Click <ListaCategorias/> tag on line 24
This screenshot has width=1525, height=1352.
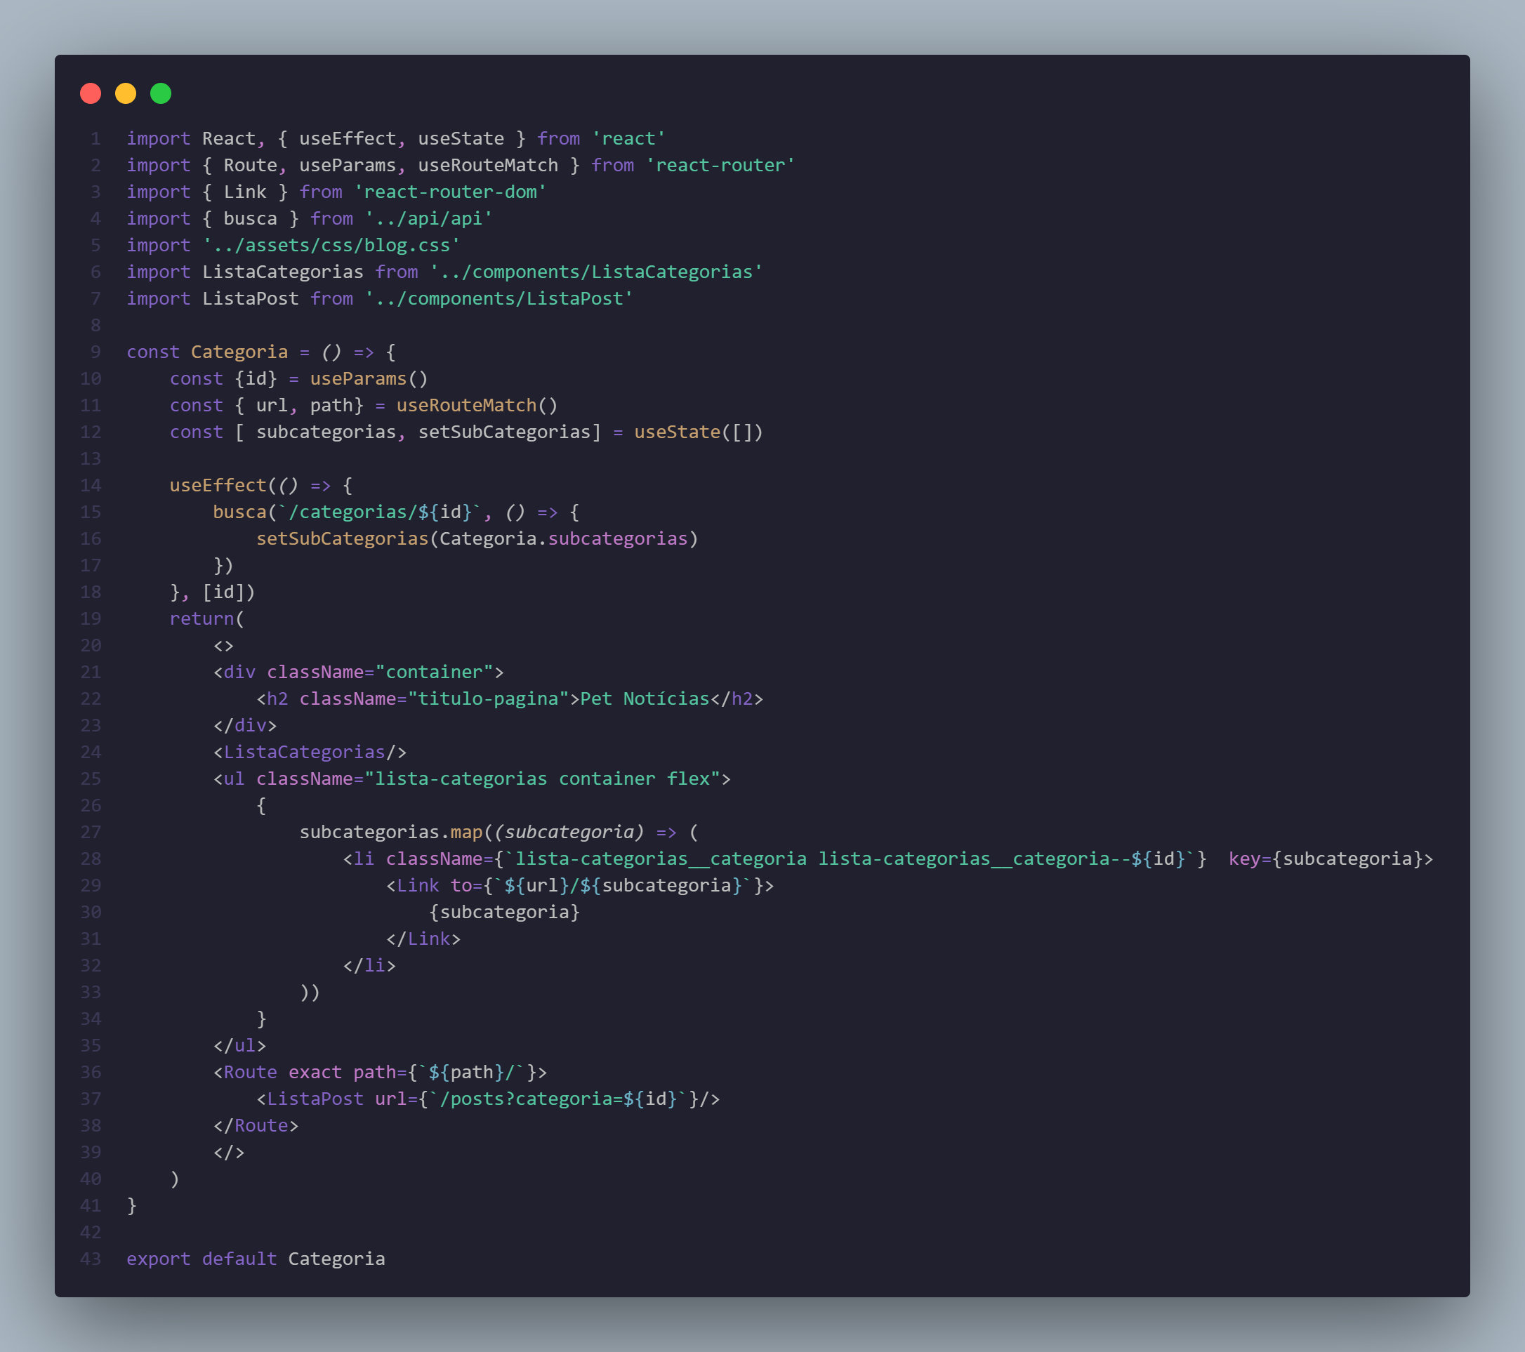[x=310, y=752]
